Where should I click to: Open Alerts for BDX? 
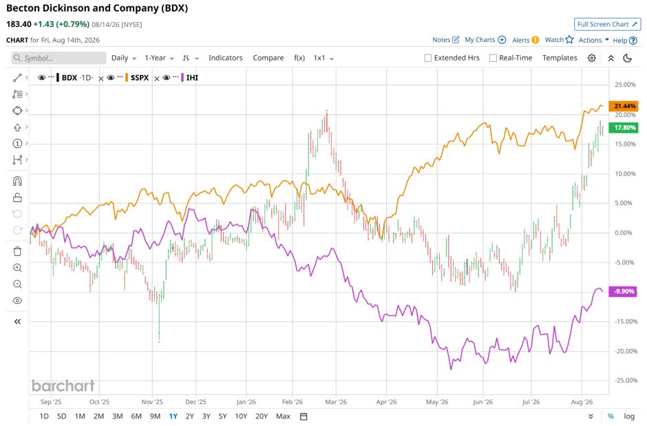point(525,40)
